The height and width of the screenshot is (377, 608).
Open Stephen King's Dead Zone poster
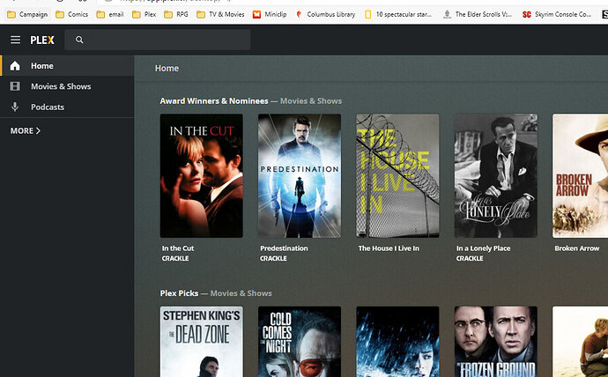pos(201,342)
